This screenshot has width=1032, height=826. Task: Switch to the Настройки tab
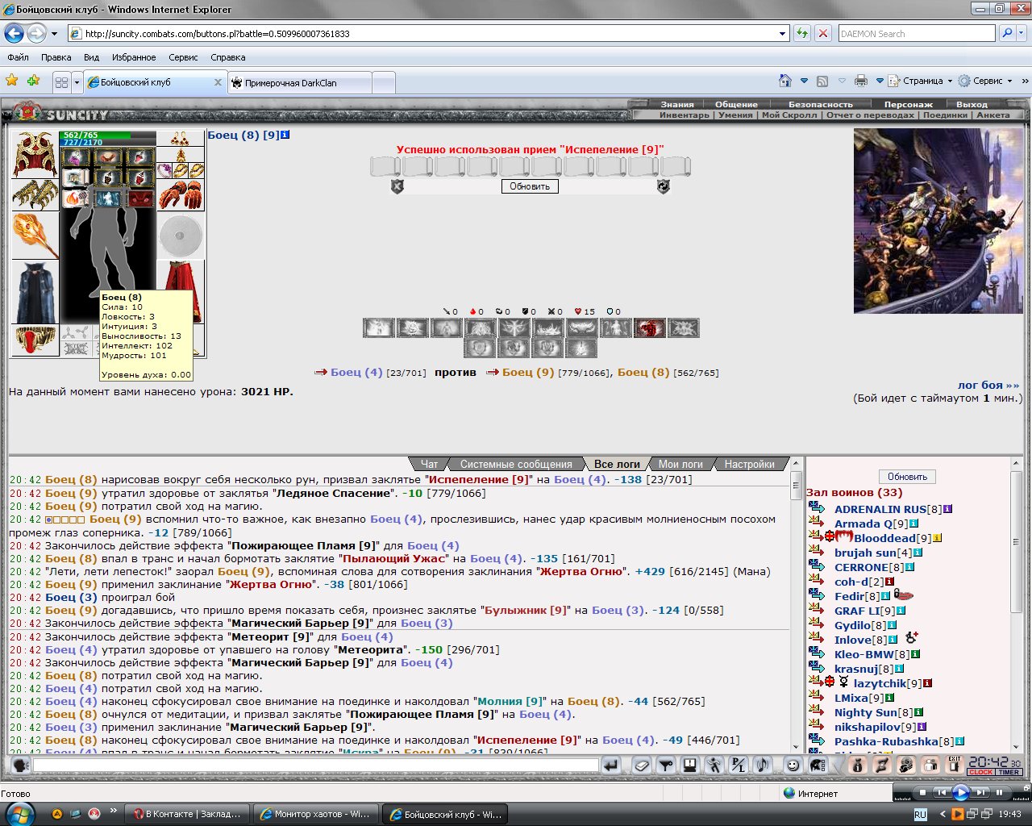[749, 464]
